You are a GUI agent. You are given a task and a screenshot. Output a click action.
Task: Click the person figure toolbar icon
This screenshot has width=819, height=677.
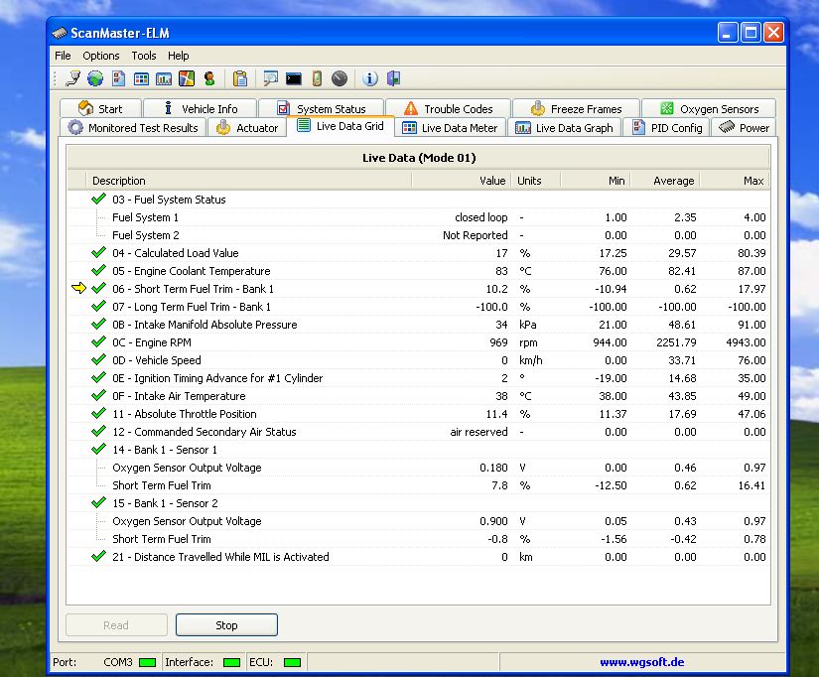coord(209,78)
